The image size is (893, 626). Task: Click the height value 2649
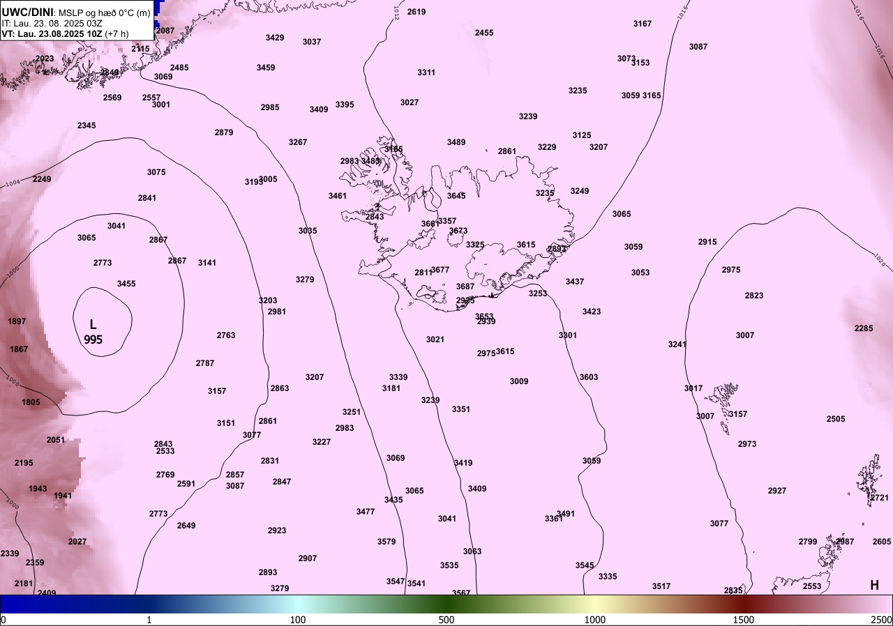tap(186, 526)
